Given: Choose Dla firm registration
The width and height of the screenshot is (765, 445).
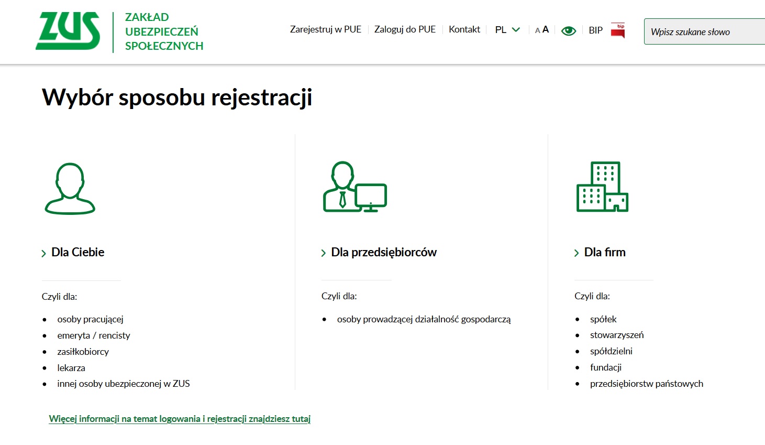Looking at the screenshot, I should (x=605, y=252).
